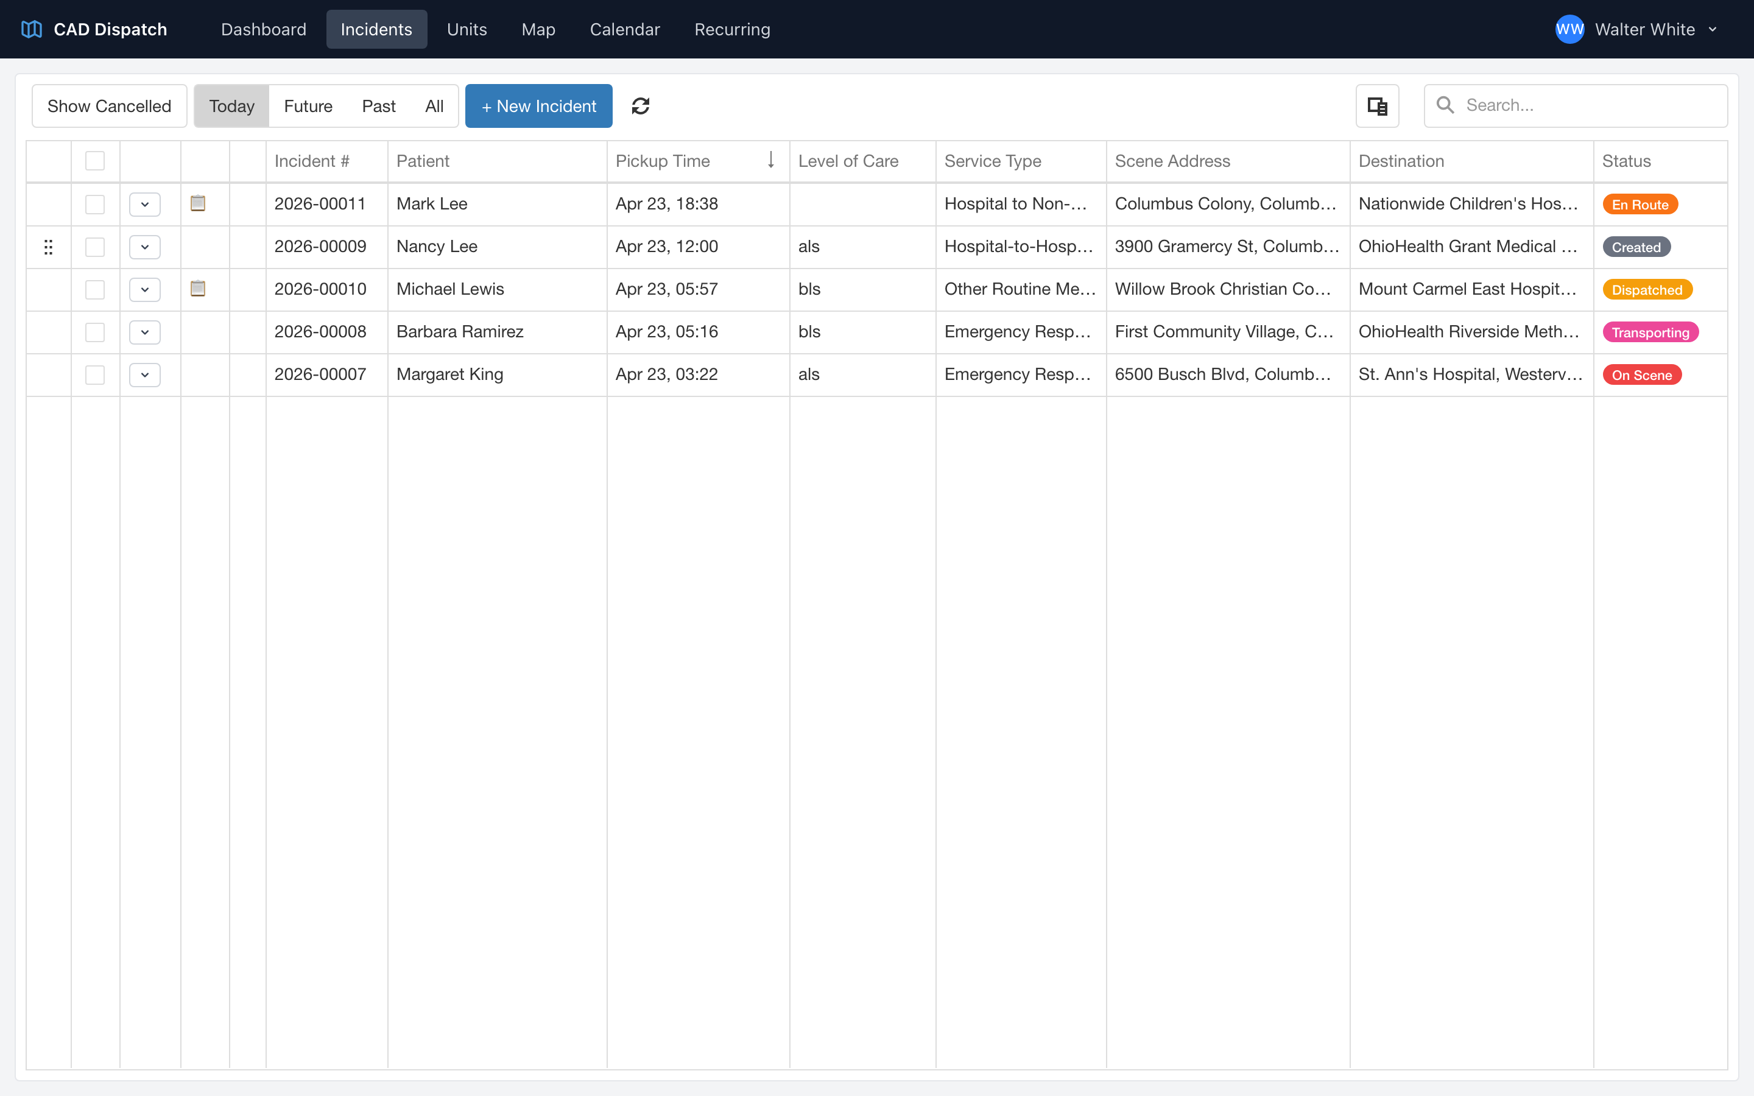The image size is (1754, 1096).
Task: Click the + New Incident button
Action: tap(538, 106)
